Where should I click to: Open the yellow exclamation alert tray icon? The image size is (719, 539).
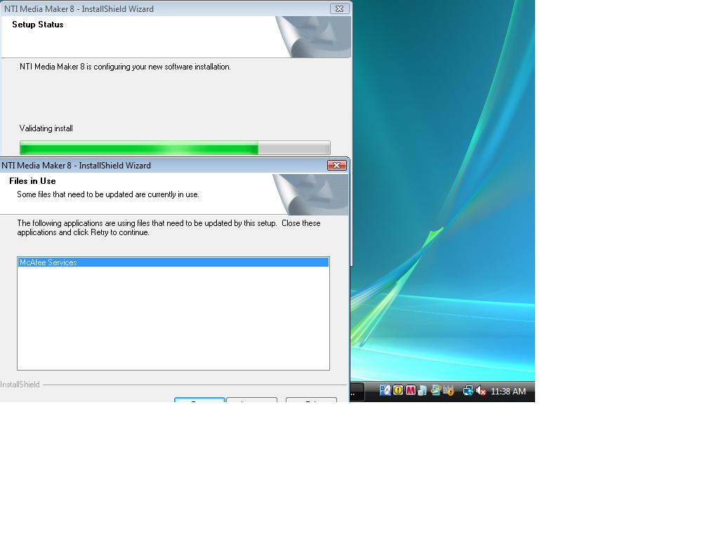[398, 390]
